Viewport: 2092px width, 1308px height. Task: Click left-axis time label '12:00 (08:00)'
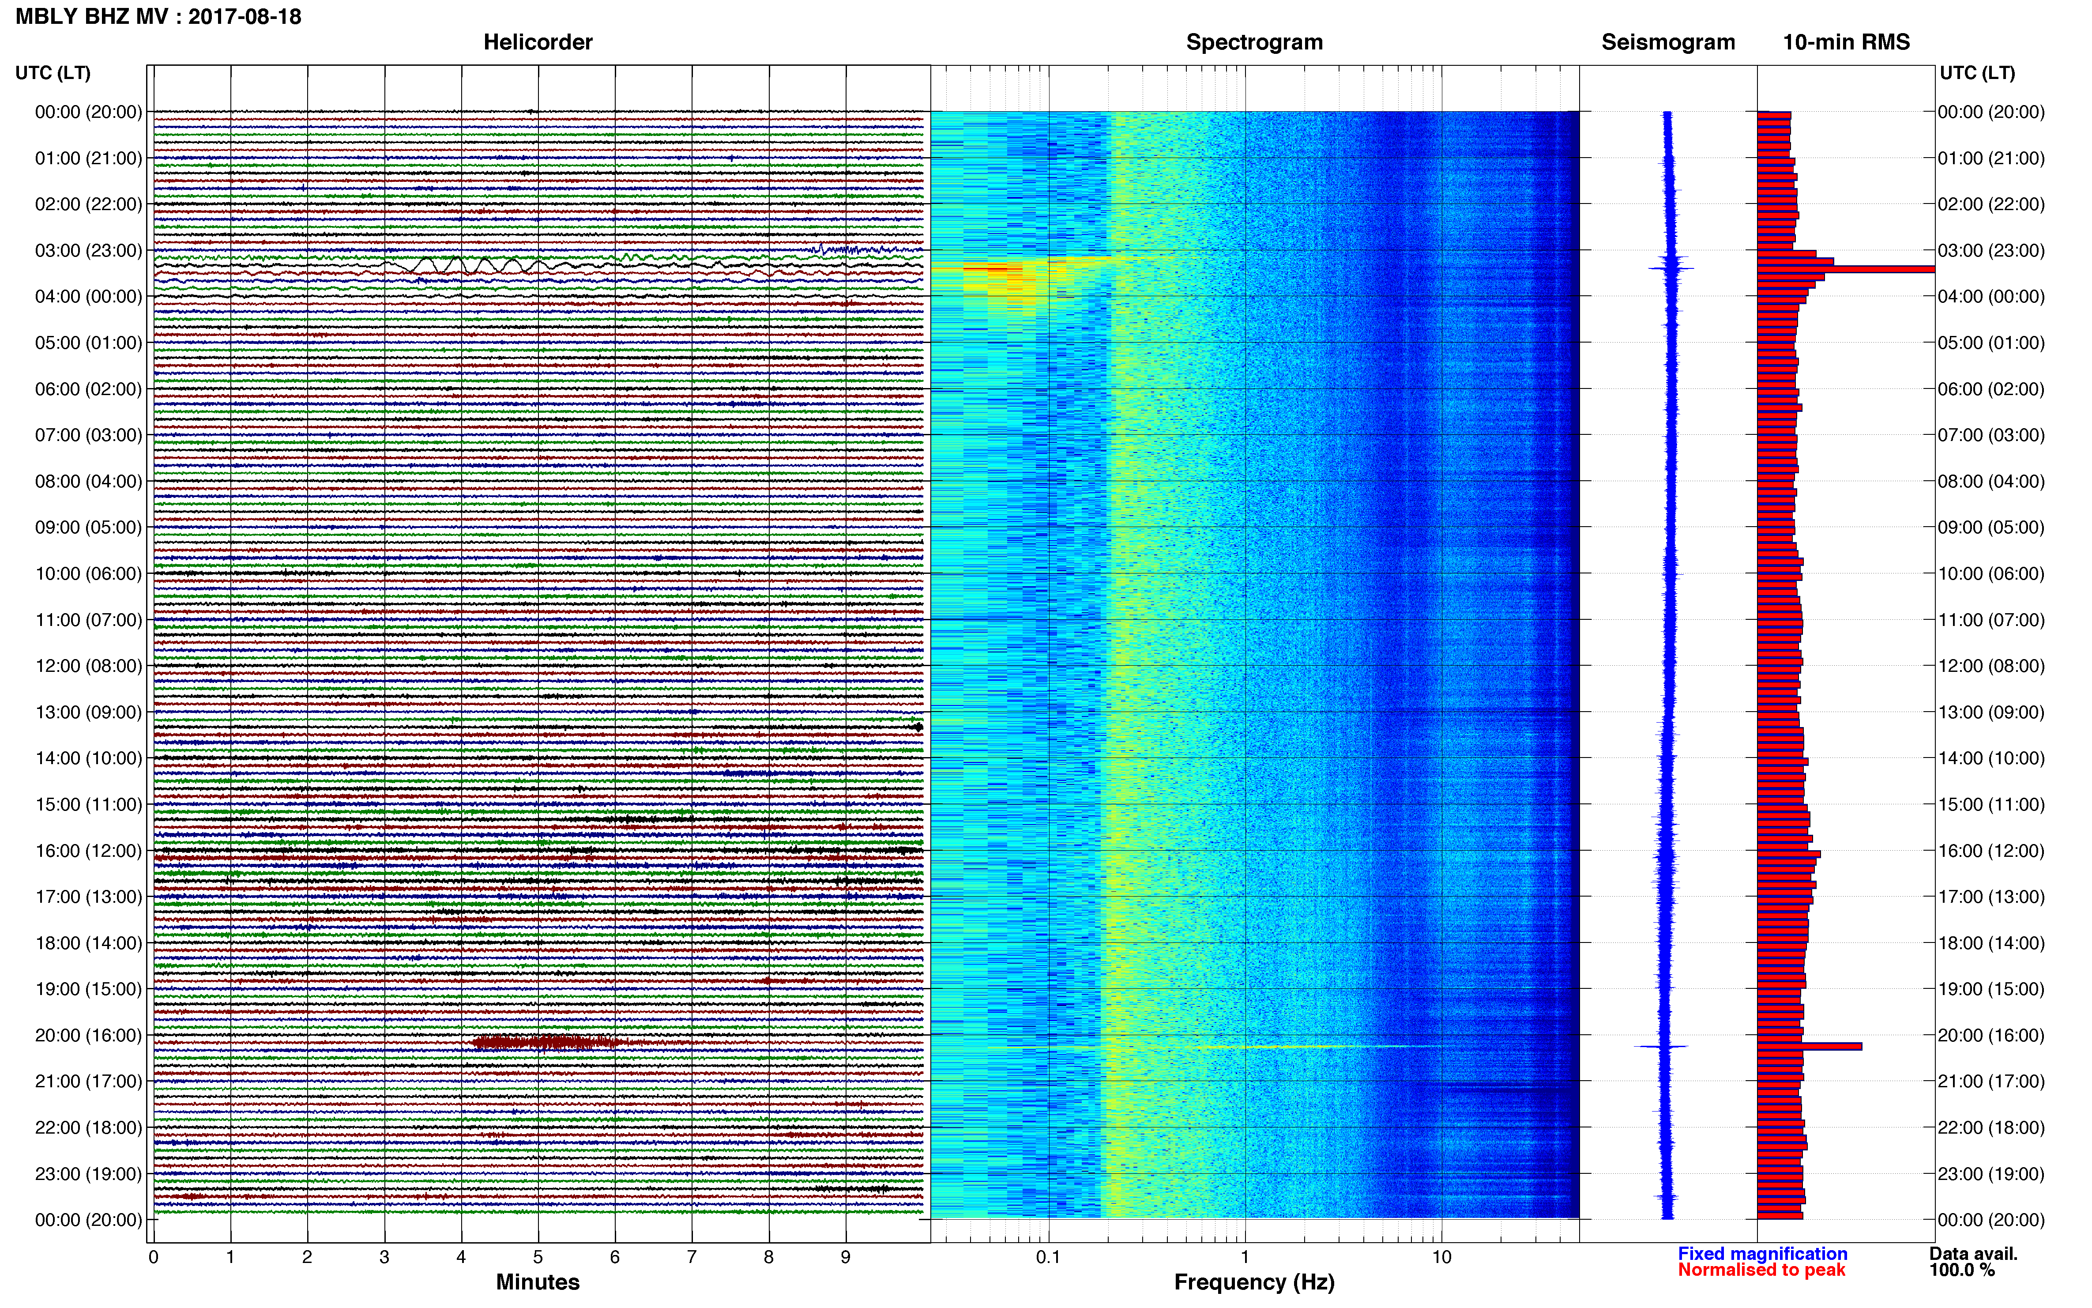[88, 666]
